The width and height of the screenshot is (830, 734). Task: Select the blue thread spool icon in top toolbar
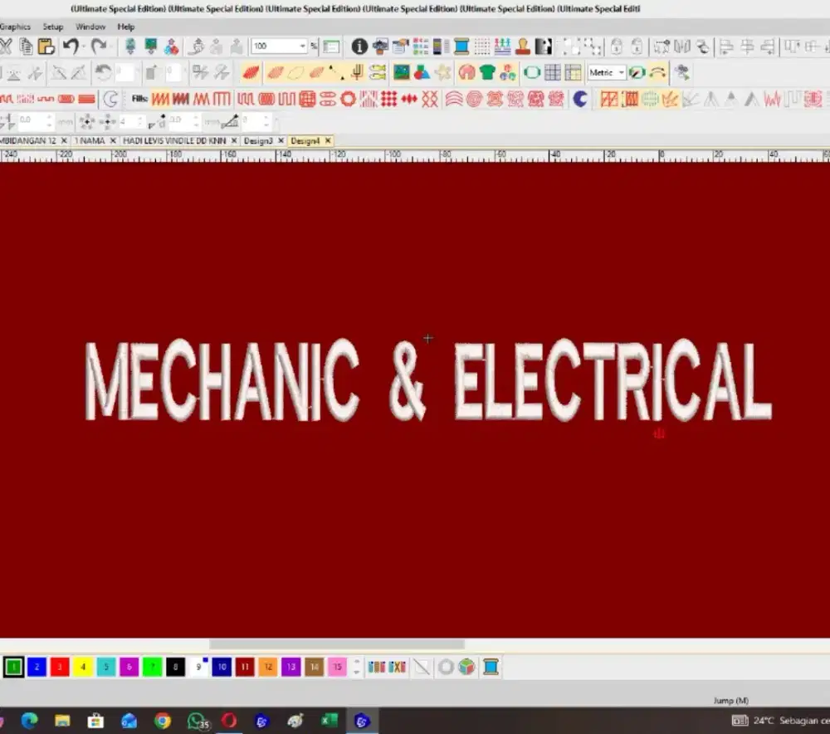(461, 46)
